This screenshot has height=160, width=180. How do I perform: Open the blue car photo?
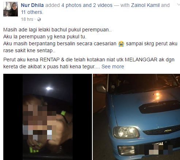click(137, 117)
